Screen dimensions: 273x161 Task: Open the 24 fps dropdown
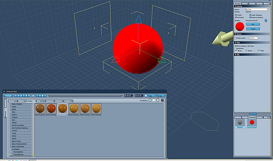(x=161, y=96)
